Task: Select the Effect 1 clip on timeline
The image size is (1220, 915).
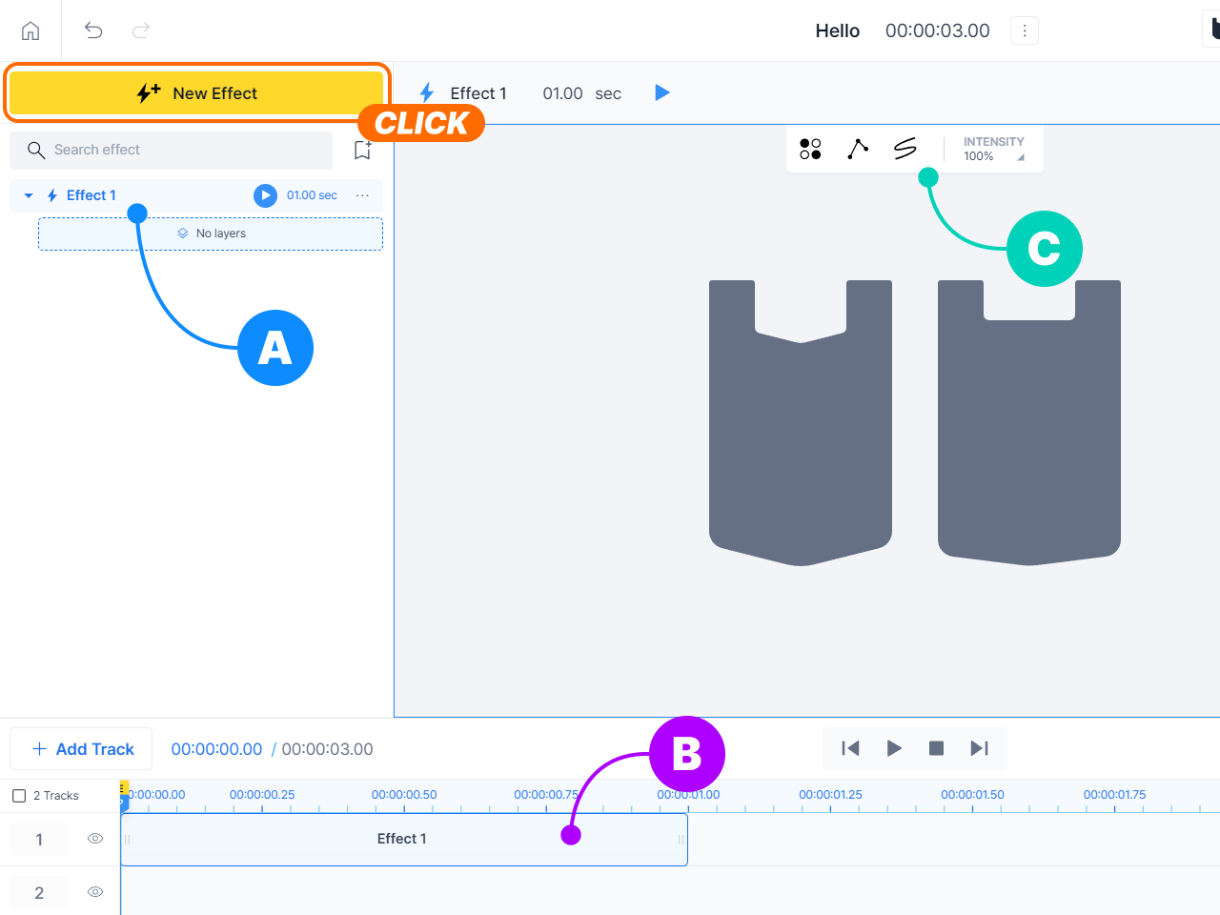Action: (x=404, y=839)
